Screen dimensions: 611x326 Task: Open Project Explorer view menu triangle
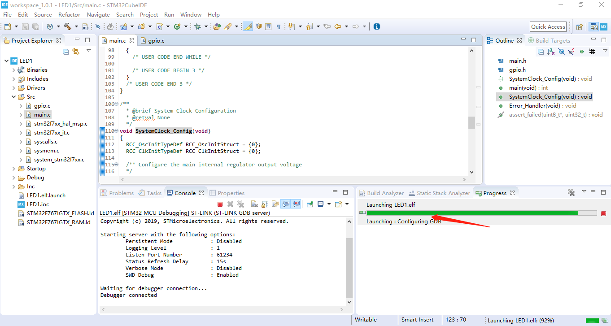click(x=89, y=51)
